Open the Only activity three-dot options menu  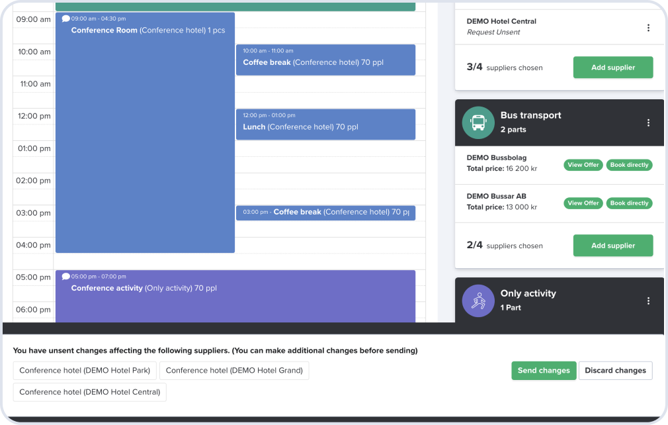[648, 301]
